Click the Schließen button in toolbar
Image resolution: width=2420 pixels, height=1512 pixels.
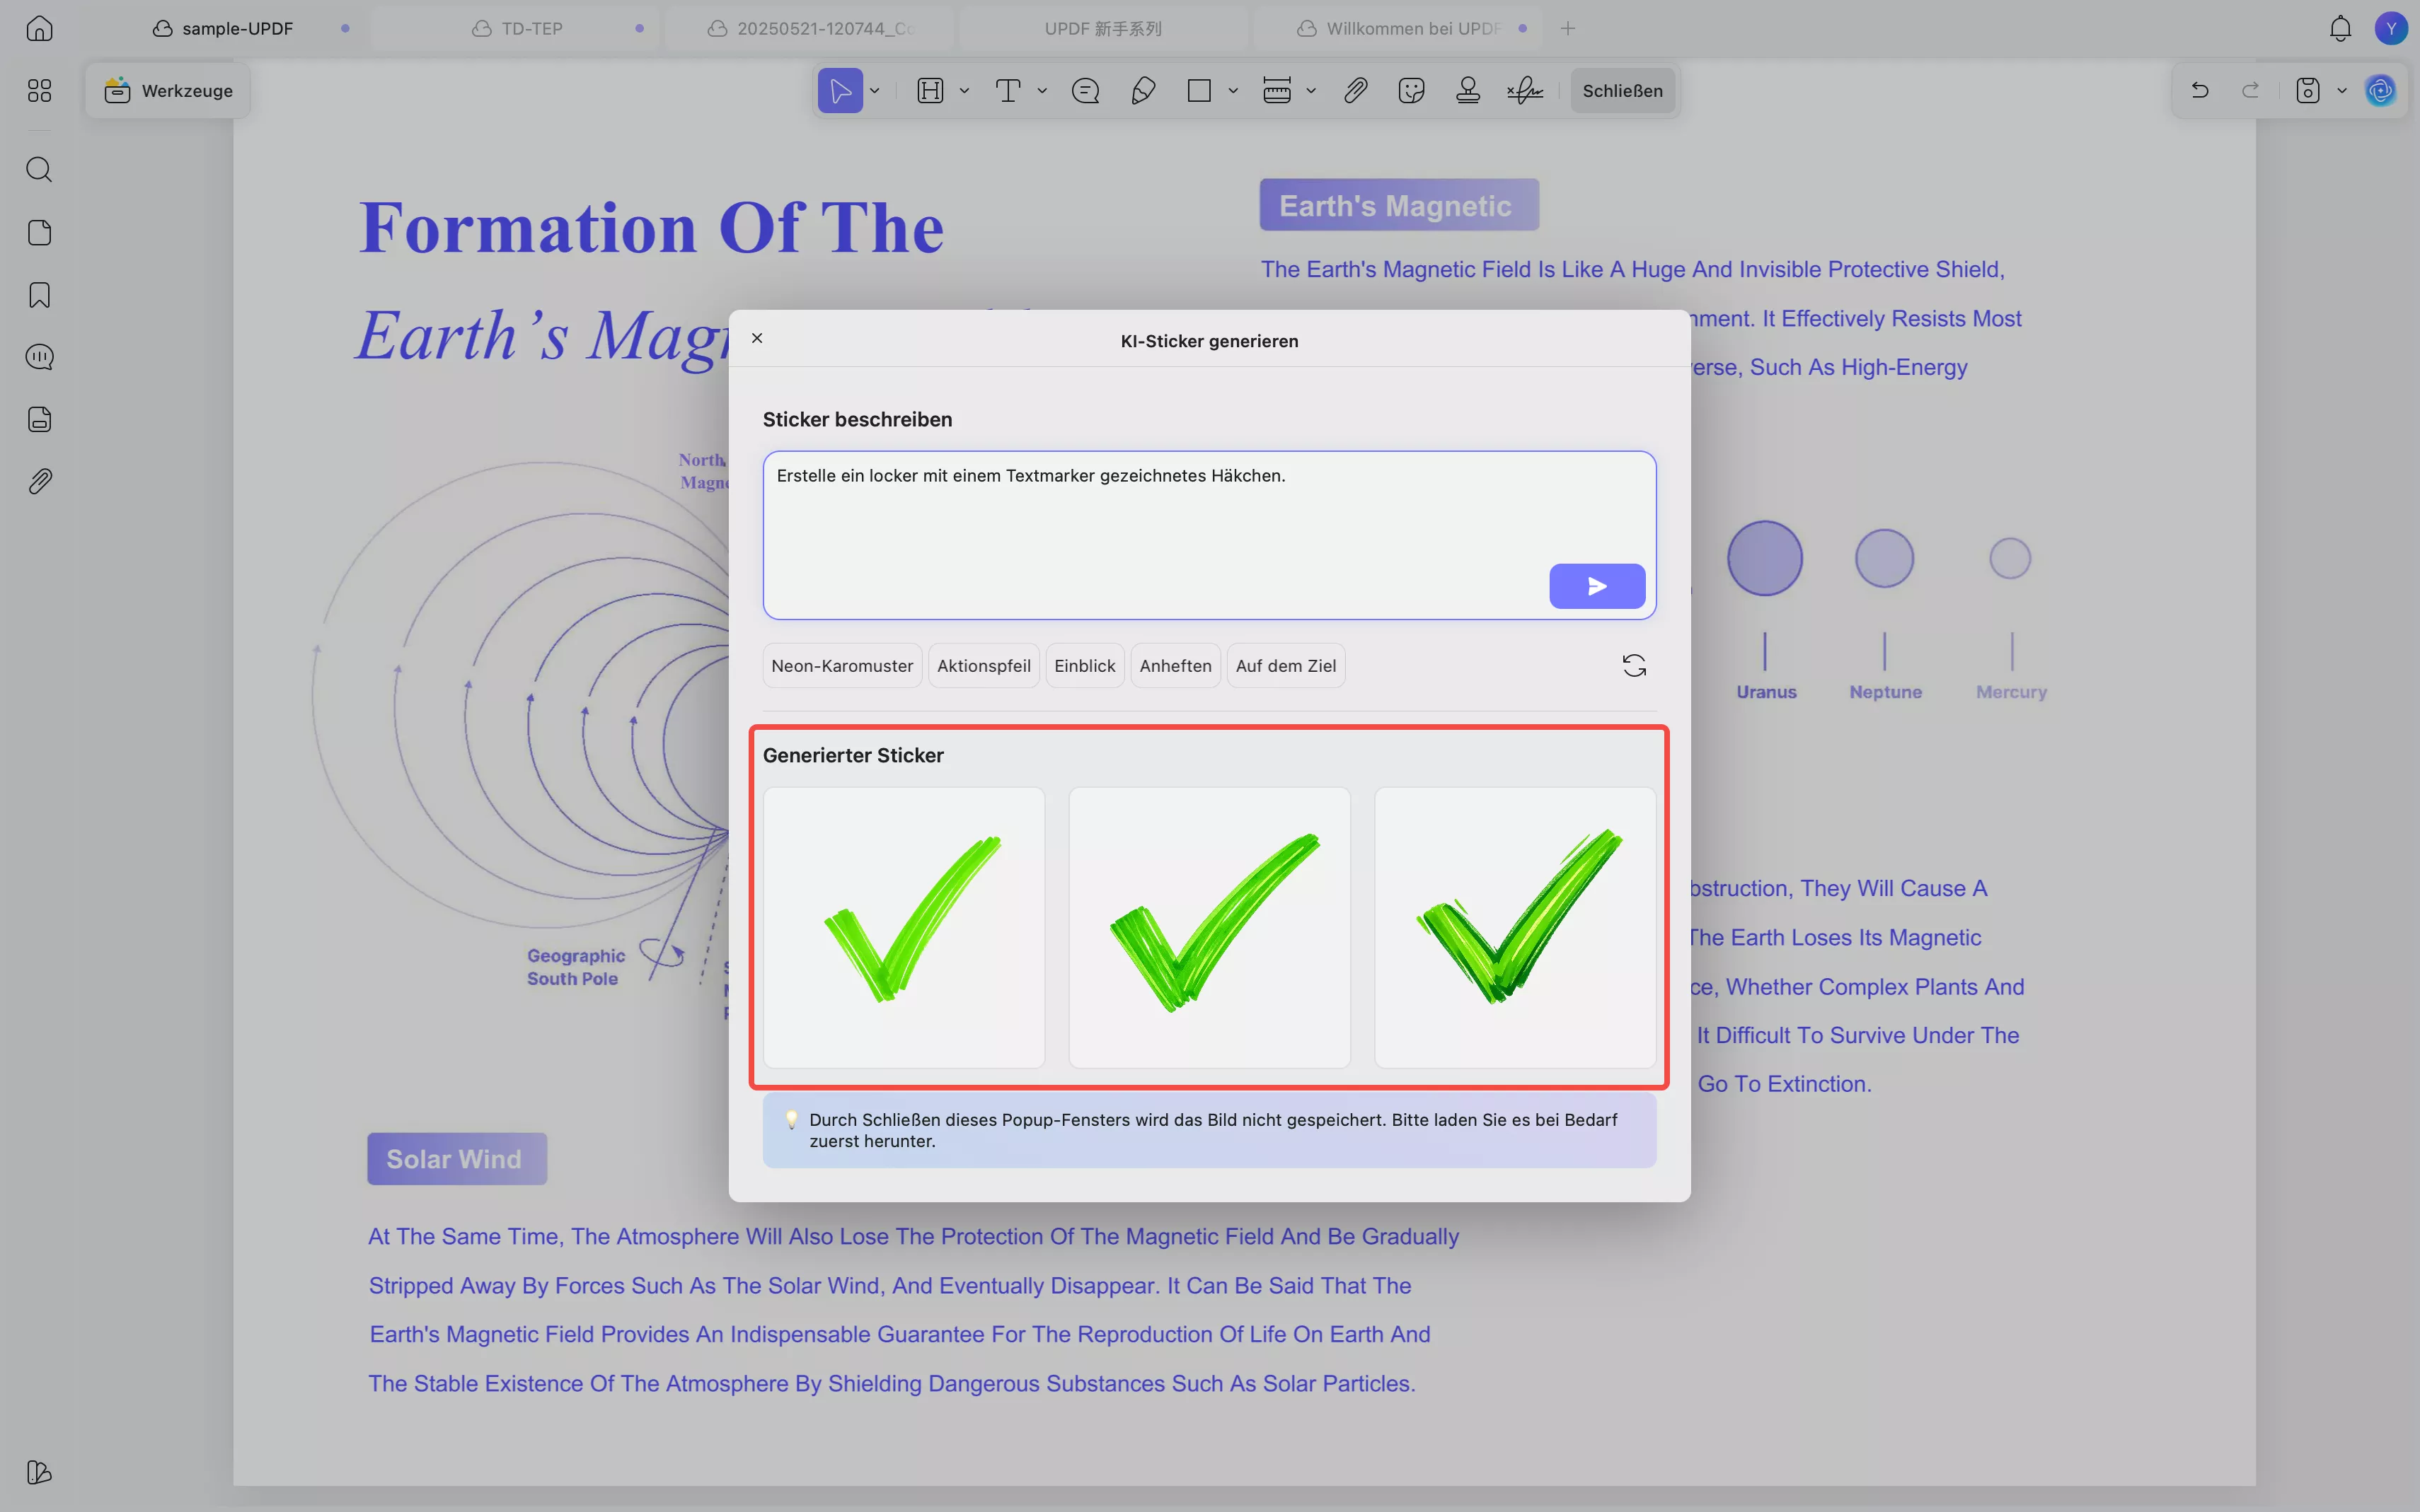1622,91
